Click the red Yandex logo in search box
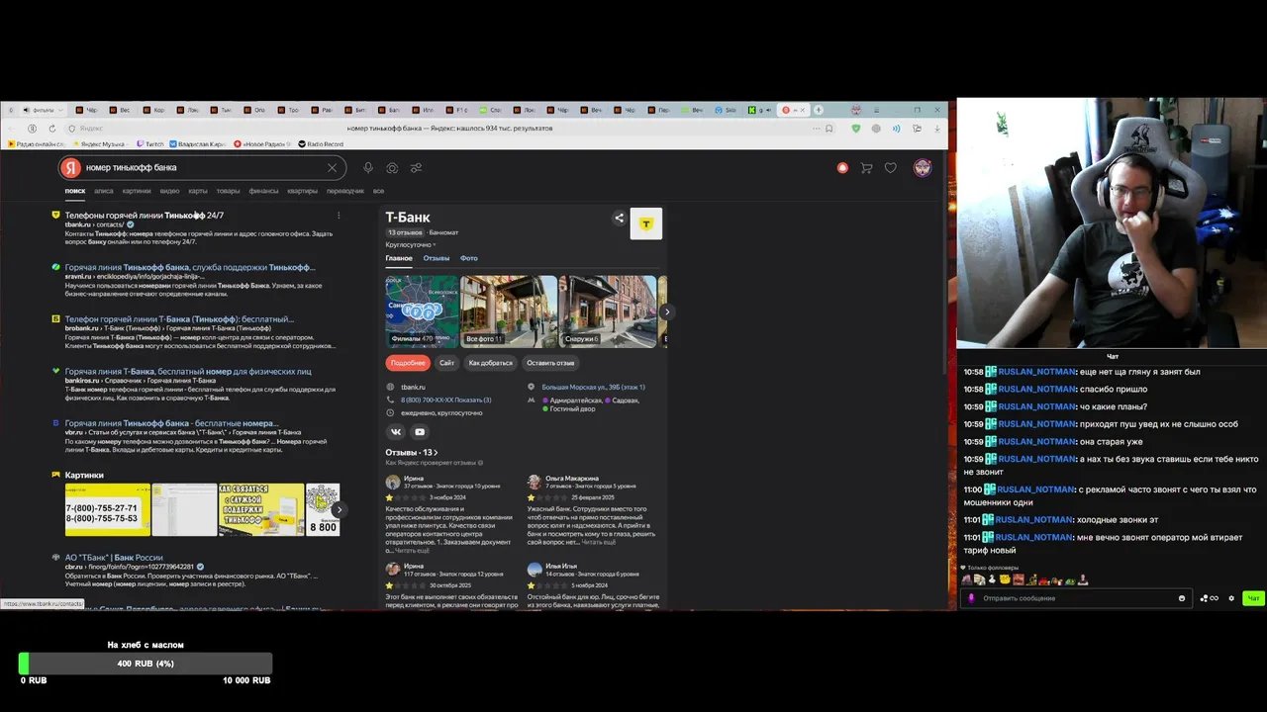This screenshot has height=712, width=1267. click(70, 168)
